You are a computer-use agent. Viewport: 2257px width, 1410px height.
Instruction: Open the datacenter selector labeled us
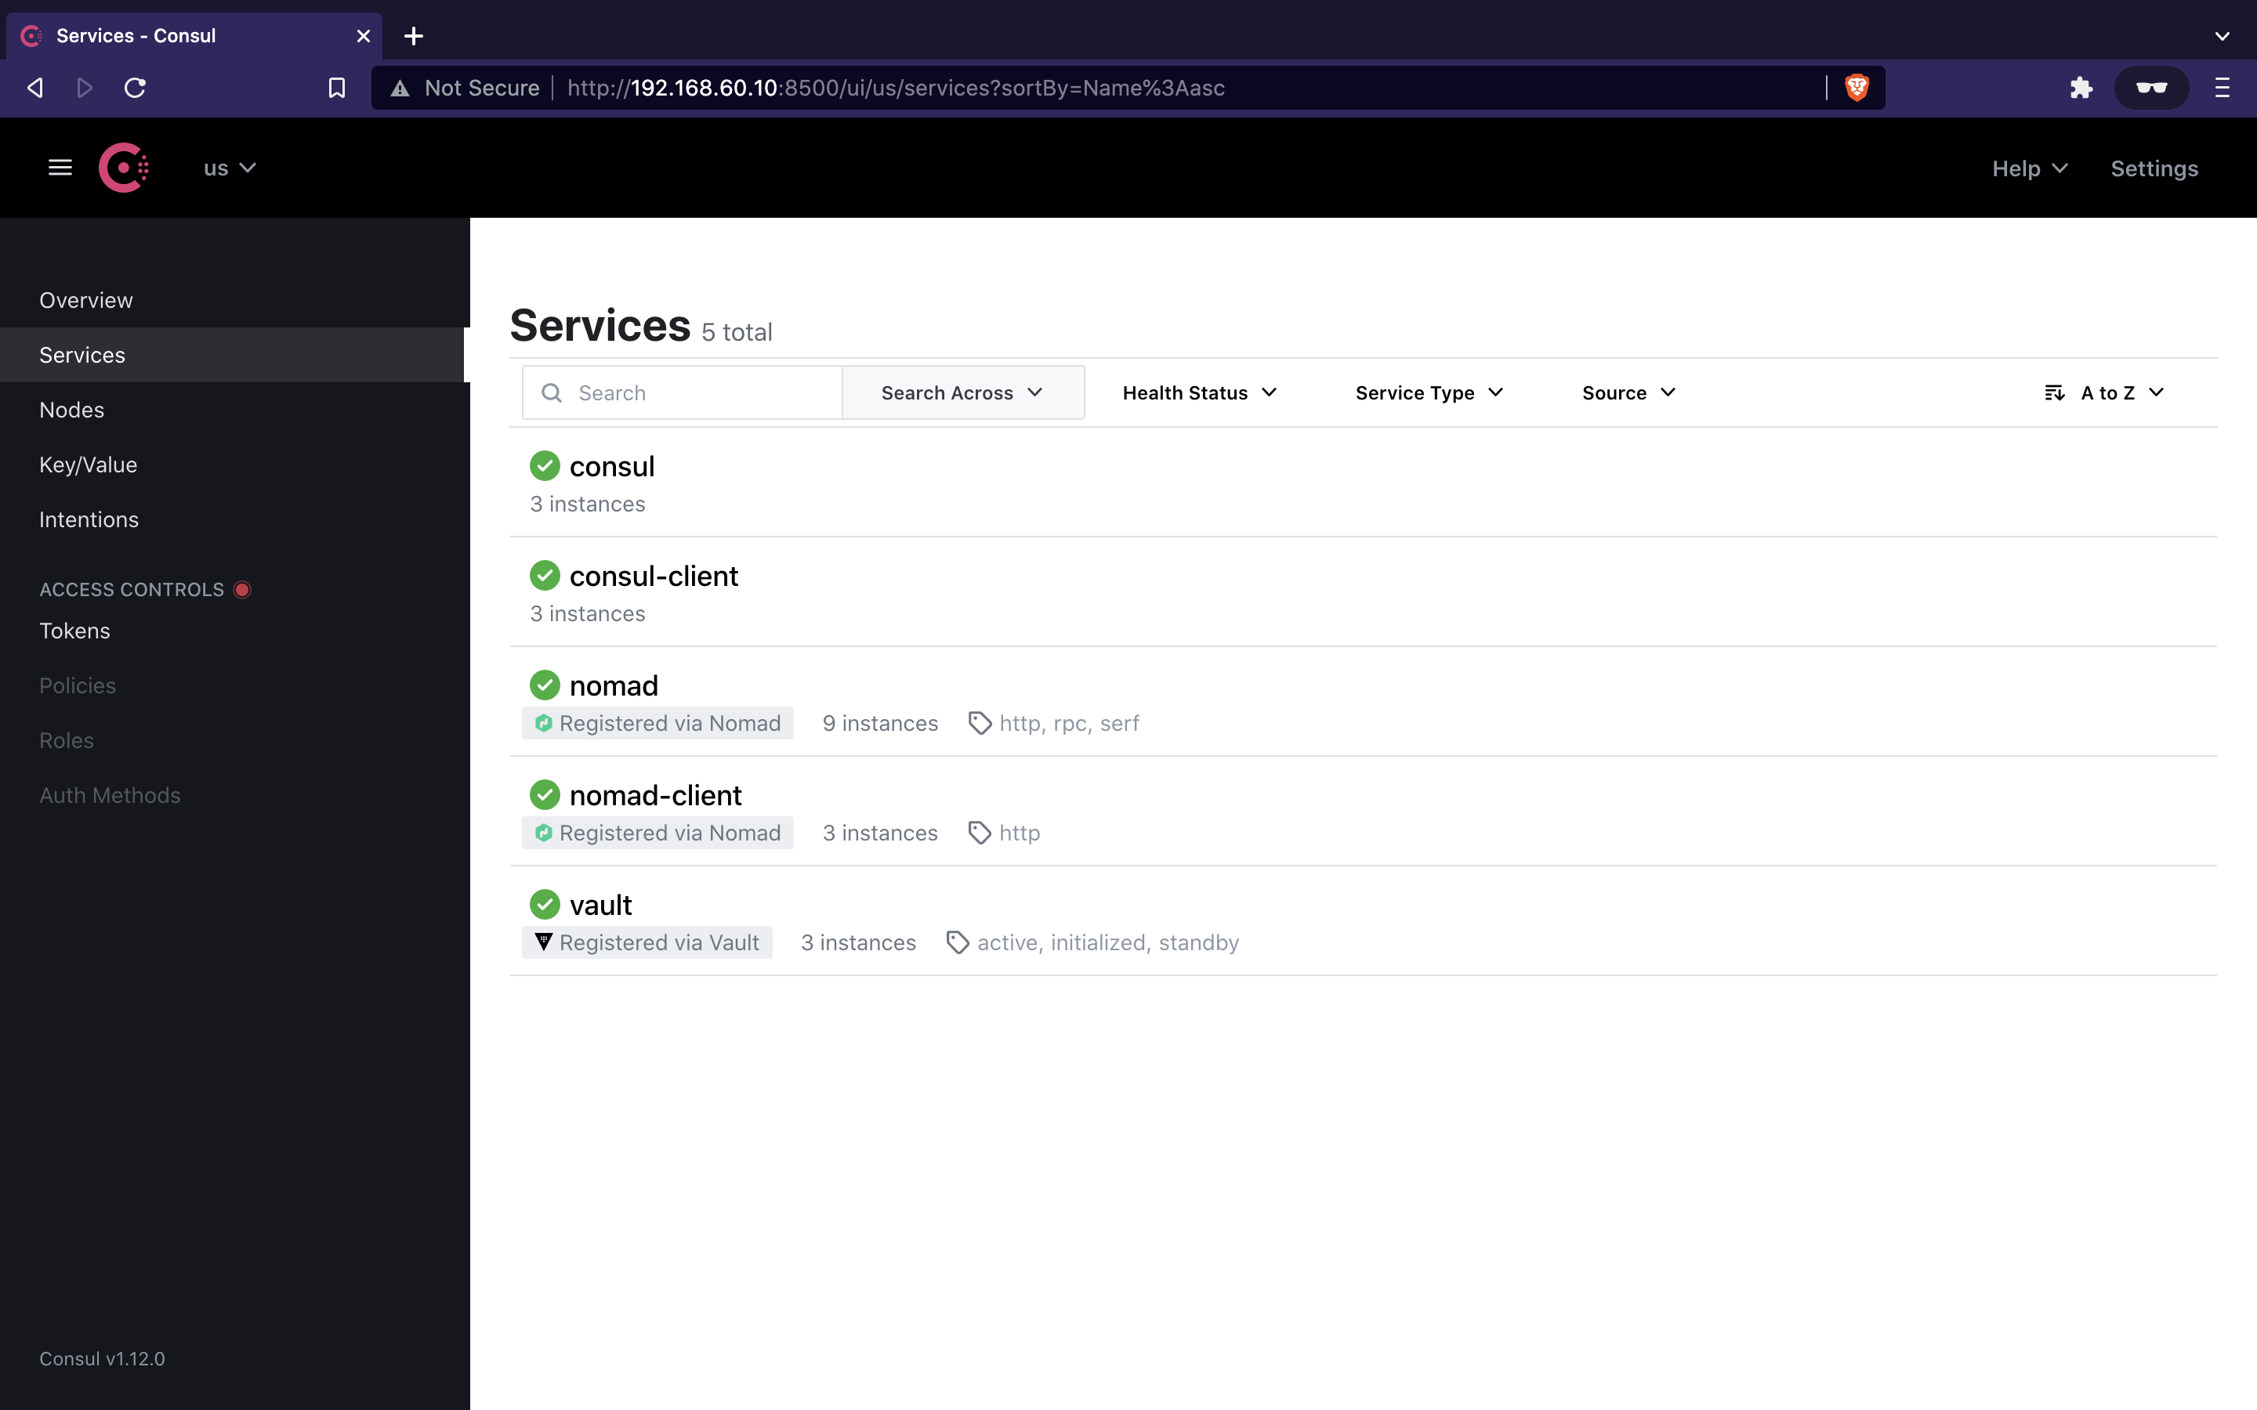(x=227, y=168)
